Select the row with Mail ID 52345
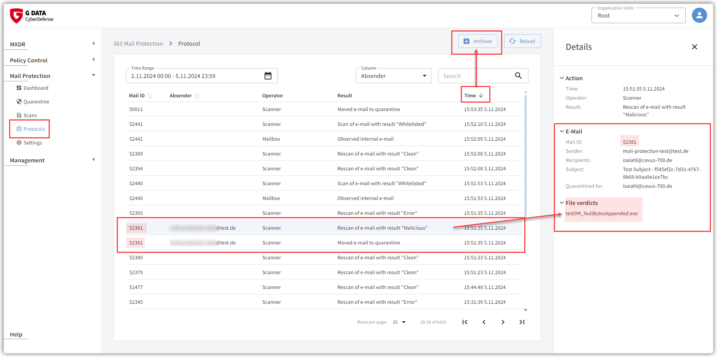This screenshot has width=717, height=357. [x=324, y=302]
